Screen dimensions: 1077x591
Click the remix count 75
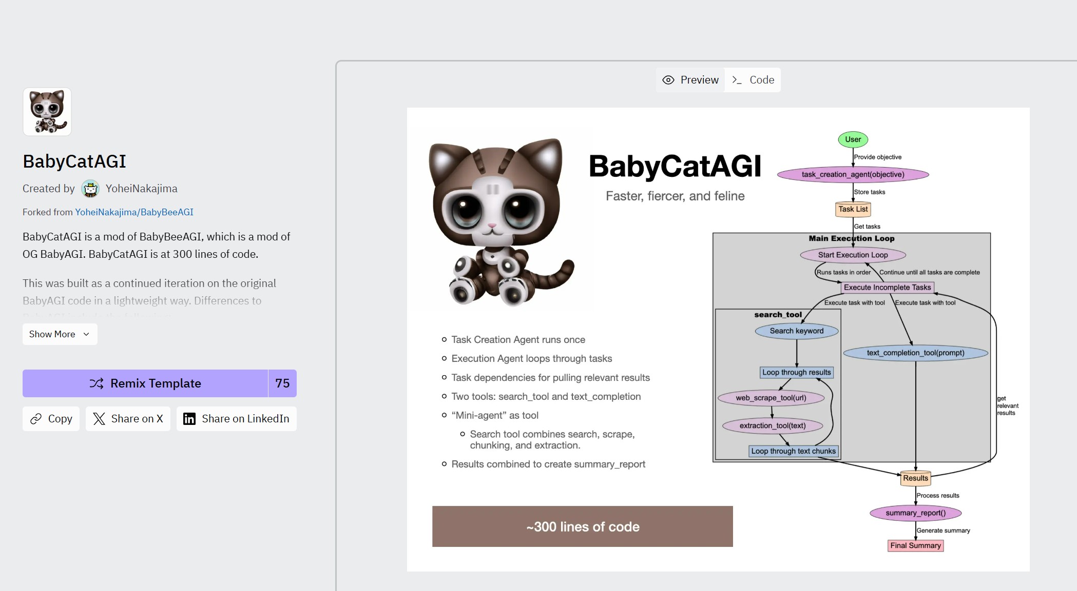tap(282, 383)
